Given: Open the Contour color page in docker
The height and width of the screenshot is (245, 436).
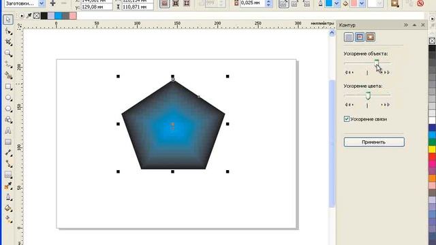Looking at the screenshot, I should point(360,37).
